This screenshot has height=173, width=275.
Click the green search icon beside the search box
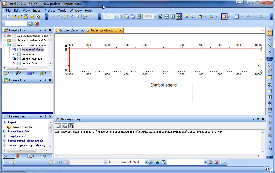tap(30, 24)
